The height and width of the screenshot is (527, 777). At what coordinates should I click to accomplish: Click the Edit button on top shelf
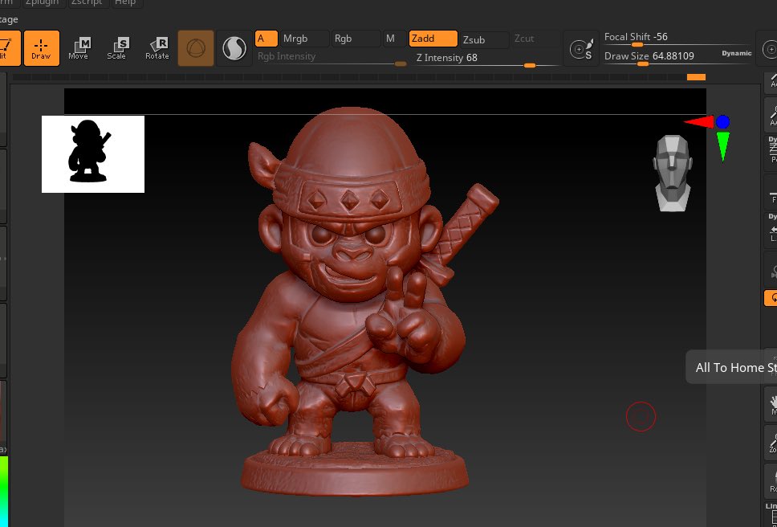[6, 47]
